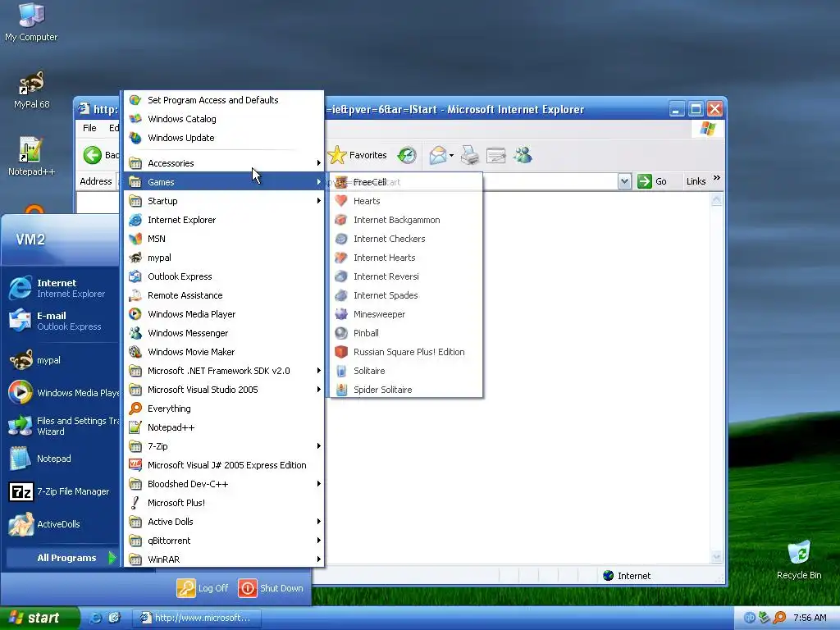This screenshot has width=840, height=630.
Task: Click Internet Explorer taskbar window button
Action: coord(196,618)
